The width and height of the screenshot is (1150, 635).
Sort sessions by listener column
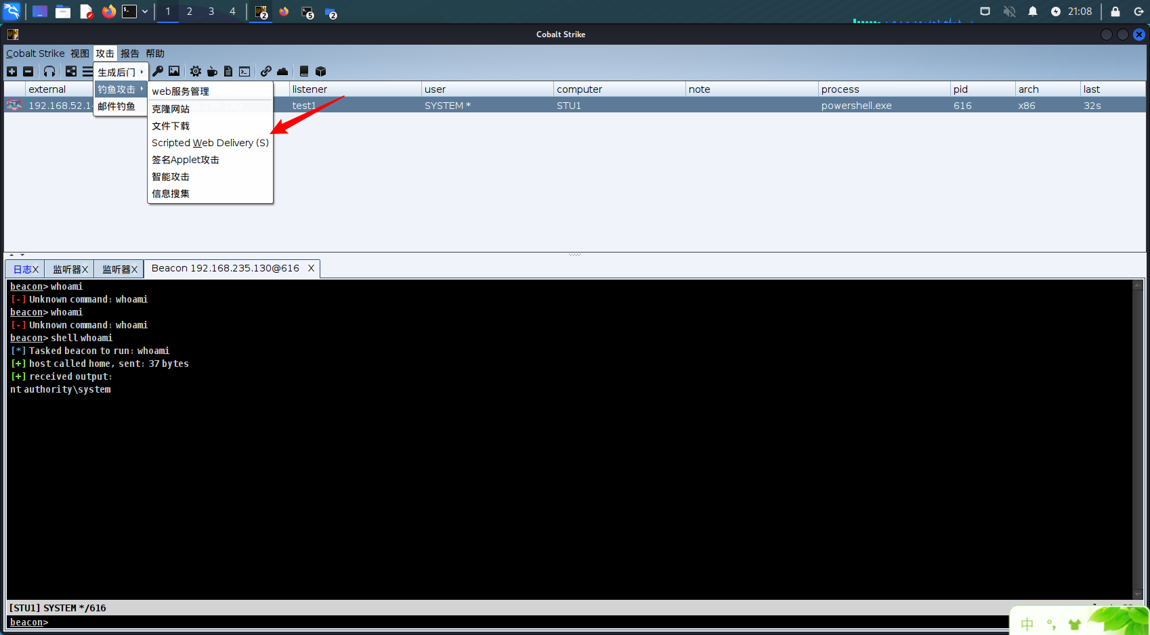(355, 89)
